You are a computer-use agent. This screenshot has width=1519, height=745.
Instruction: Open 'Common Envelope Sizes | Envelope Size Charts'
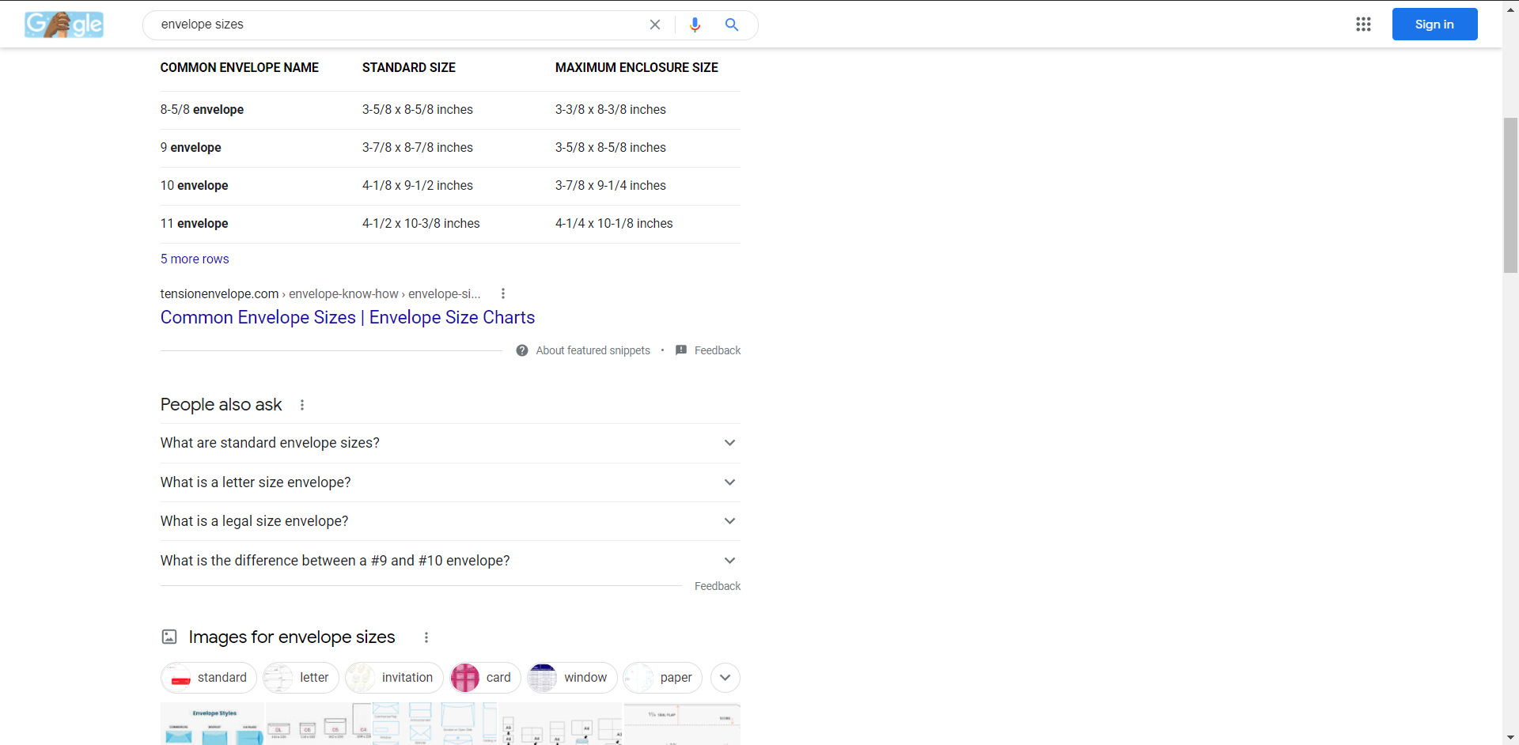tap(347, 317)
